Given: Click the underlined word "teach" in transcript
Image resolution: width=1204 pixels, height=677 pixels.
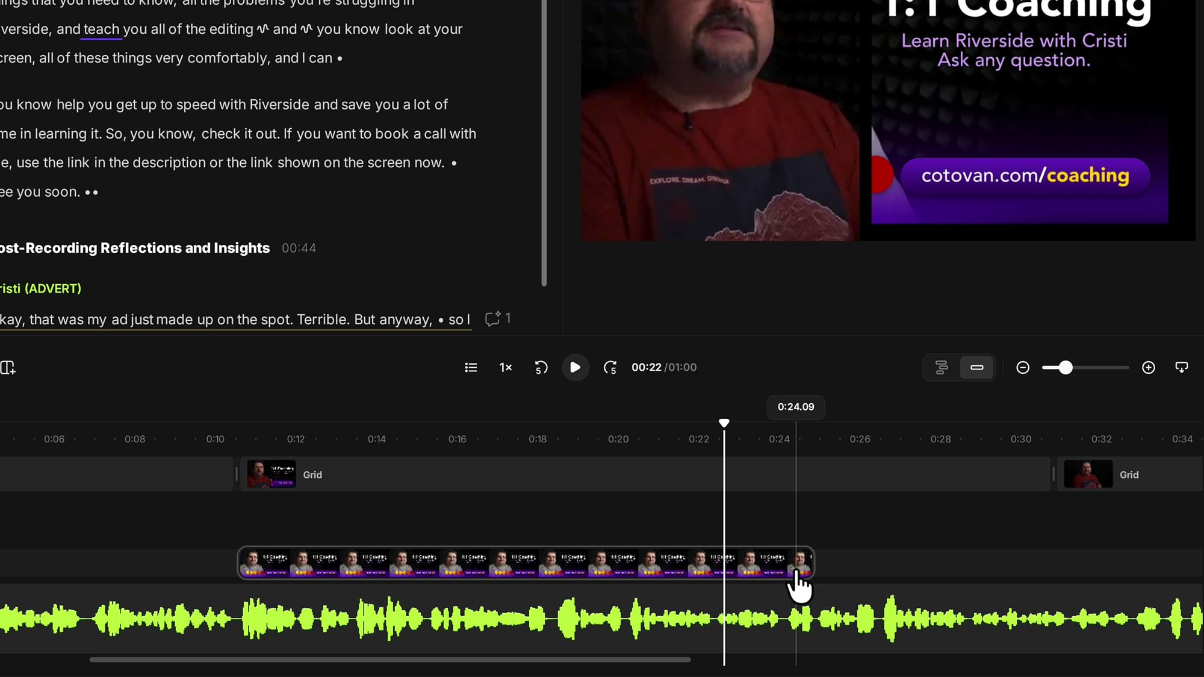Looking at the screenshot, I should point(101,29).
